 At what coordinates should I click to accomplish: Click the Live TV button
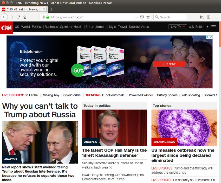(178, 27)
